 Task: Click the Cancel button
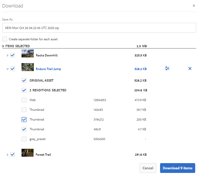pyautogui.click(x=148, y=168)
